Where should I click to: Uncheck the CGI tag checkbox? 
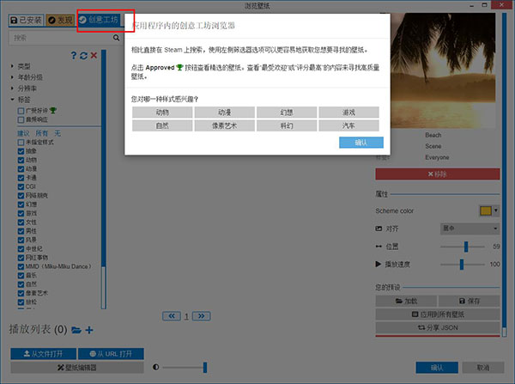pyautogui.click(x=21, y=186)
